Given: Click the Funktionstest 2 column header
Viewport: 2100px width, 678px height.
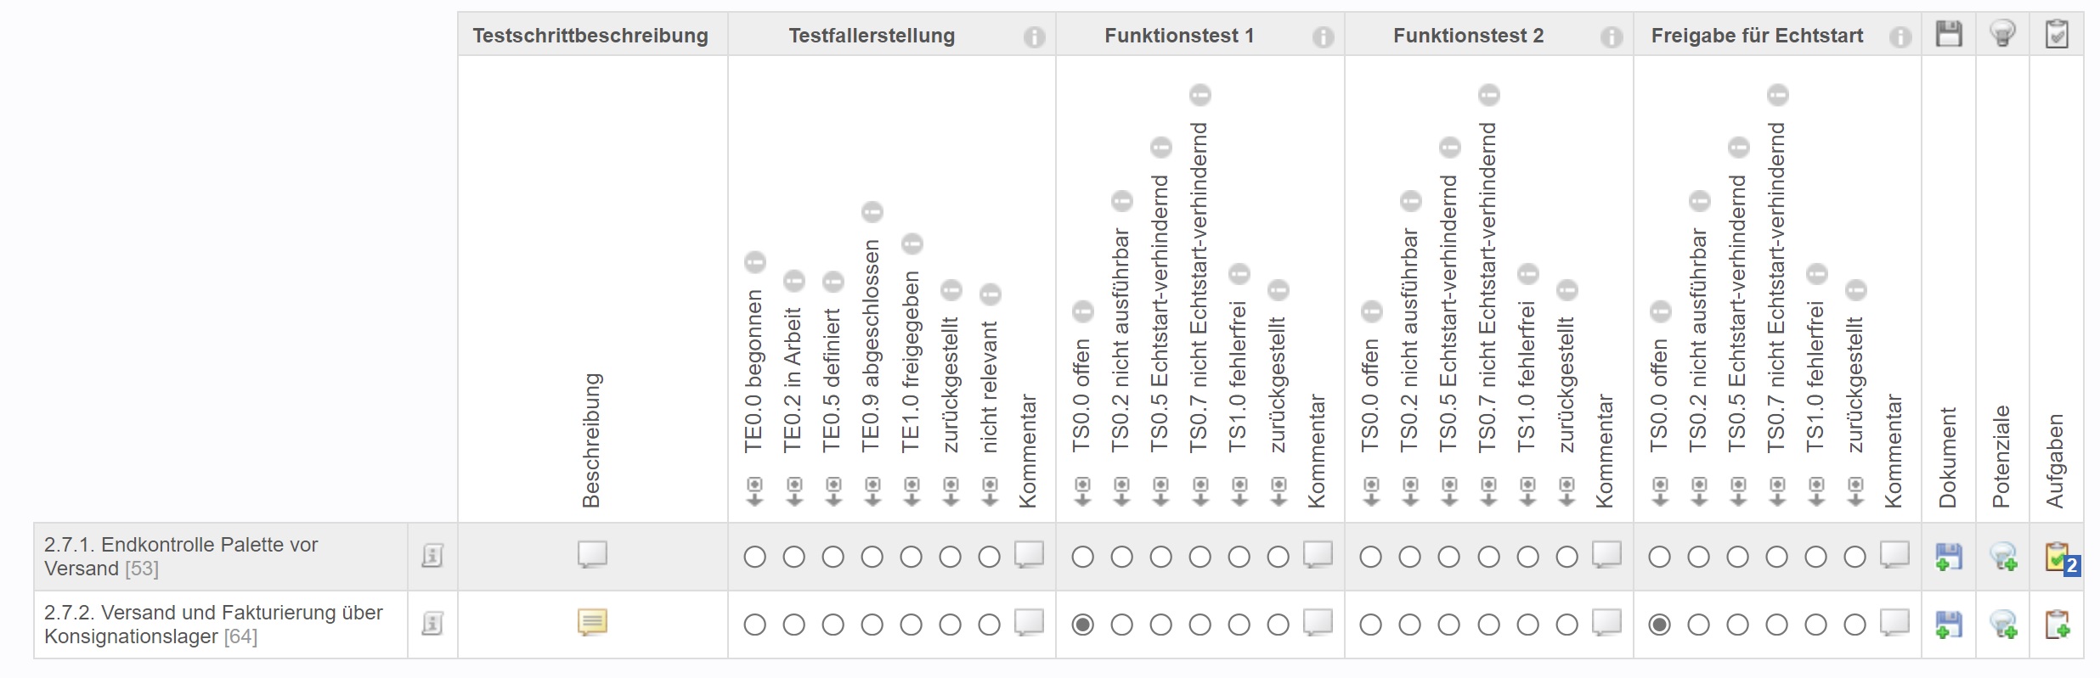Looking at the screenshot, I should [x=1468, y=36].
